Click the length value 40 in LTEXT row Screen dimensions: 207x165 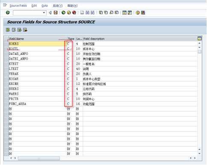pyautogui.click(x=78, y=69)
